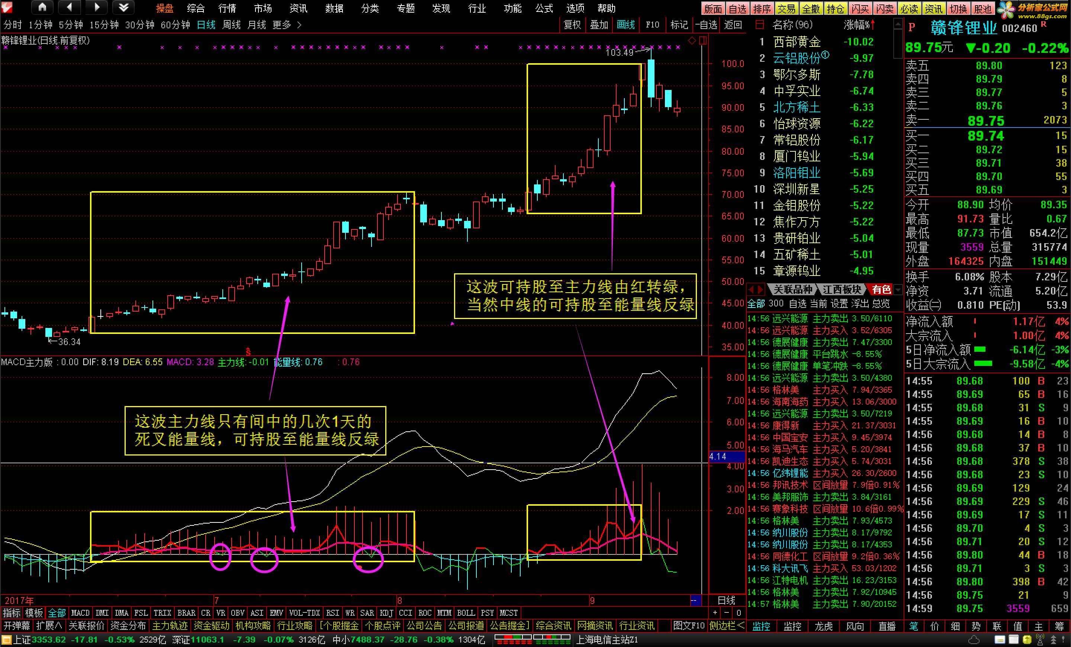Open the 主力轨迹 link
The height and width of the screenshot is (647, 1071).
(x=170, y=626)
